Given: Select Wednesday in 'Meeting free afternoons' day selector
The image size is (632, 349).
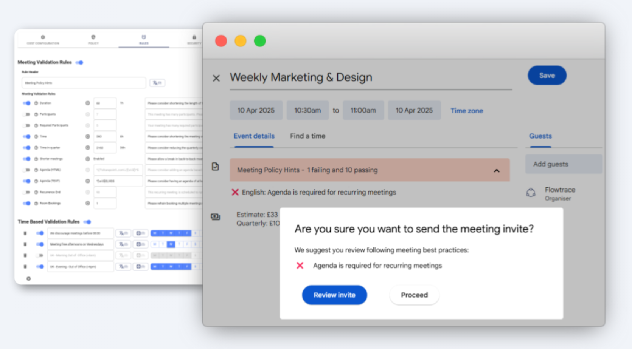Looking at the screenshot, I should (171, 244).
